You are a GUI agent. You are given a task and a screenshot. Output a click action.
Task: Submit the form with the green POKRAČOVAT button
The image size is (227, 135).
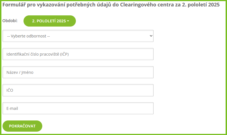point(22,126)
